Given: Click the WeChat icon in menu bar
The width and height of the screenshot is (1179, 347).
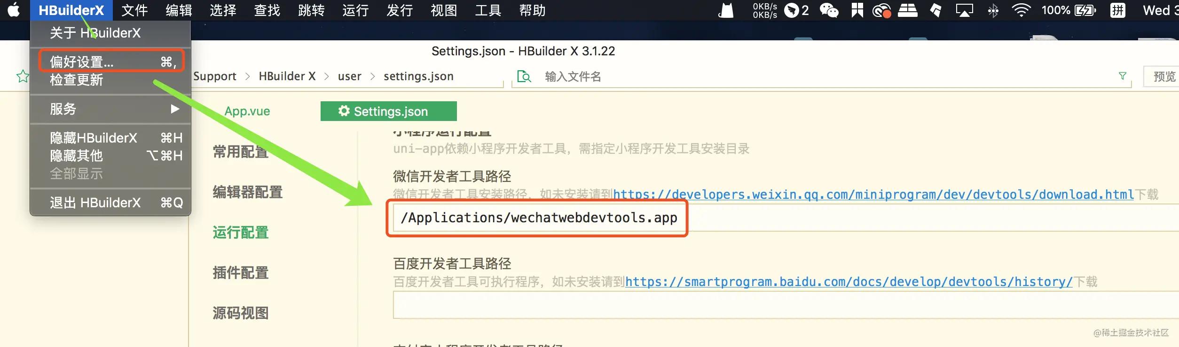Looking at the screenshot, I should (x=829, y=10).
